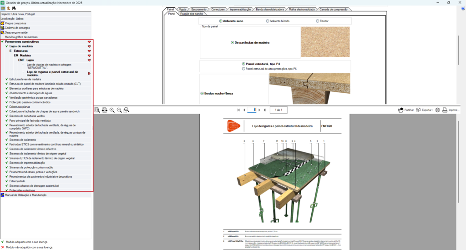The image size is (466, 250).
Task: Click the wood particle board texture thumbnail
Action: click(325, 42)
